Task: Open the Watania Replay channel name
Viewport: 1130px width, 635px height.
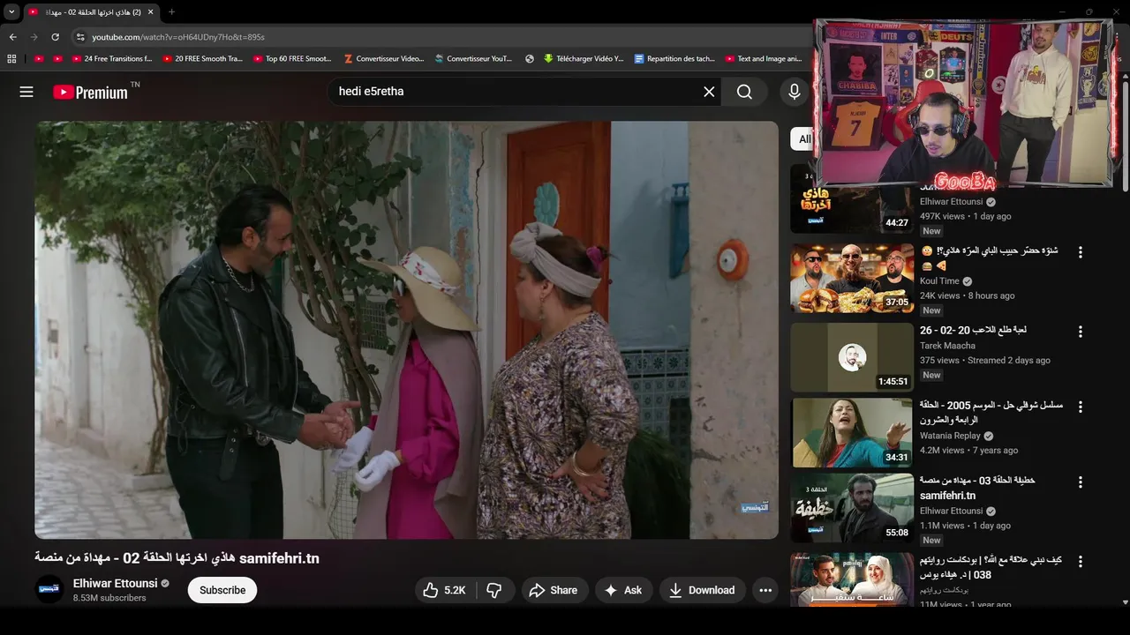Action: pyautogui.click(x=950, y=436)
